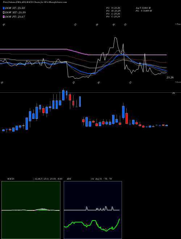The image size is (181, 239).
Task: Open the dark blue ADX indicator panel
Action: (x=93, y=210)
